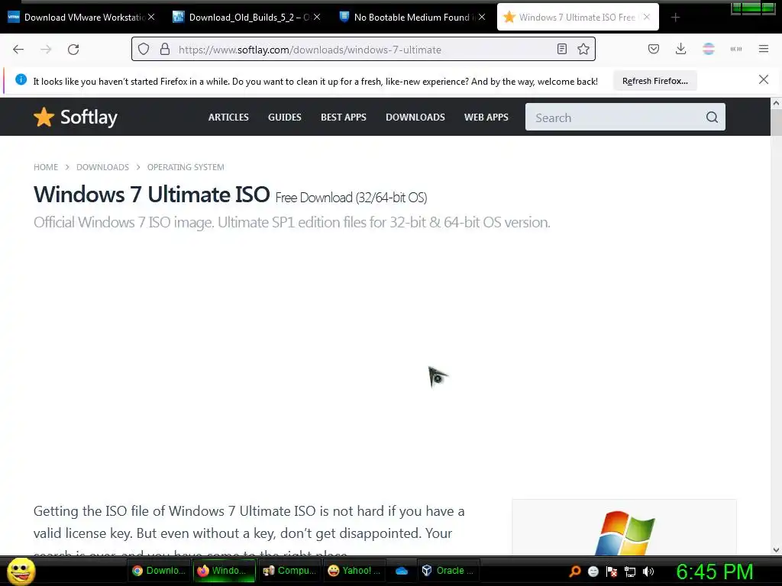Close the Windows 7 Ultimate ISO tab
Screen dimensions: 782x586
(646, 17)
